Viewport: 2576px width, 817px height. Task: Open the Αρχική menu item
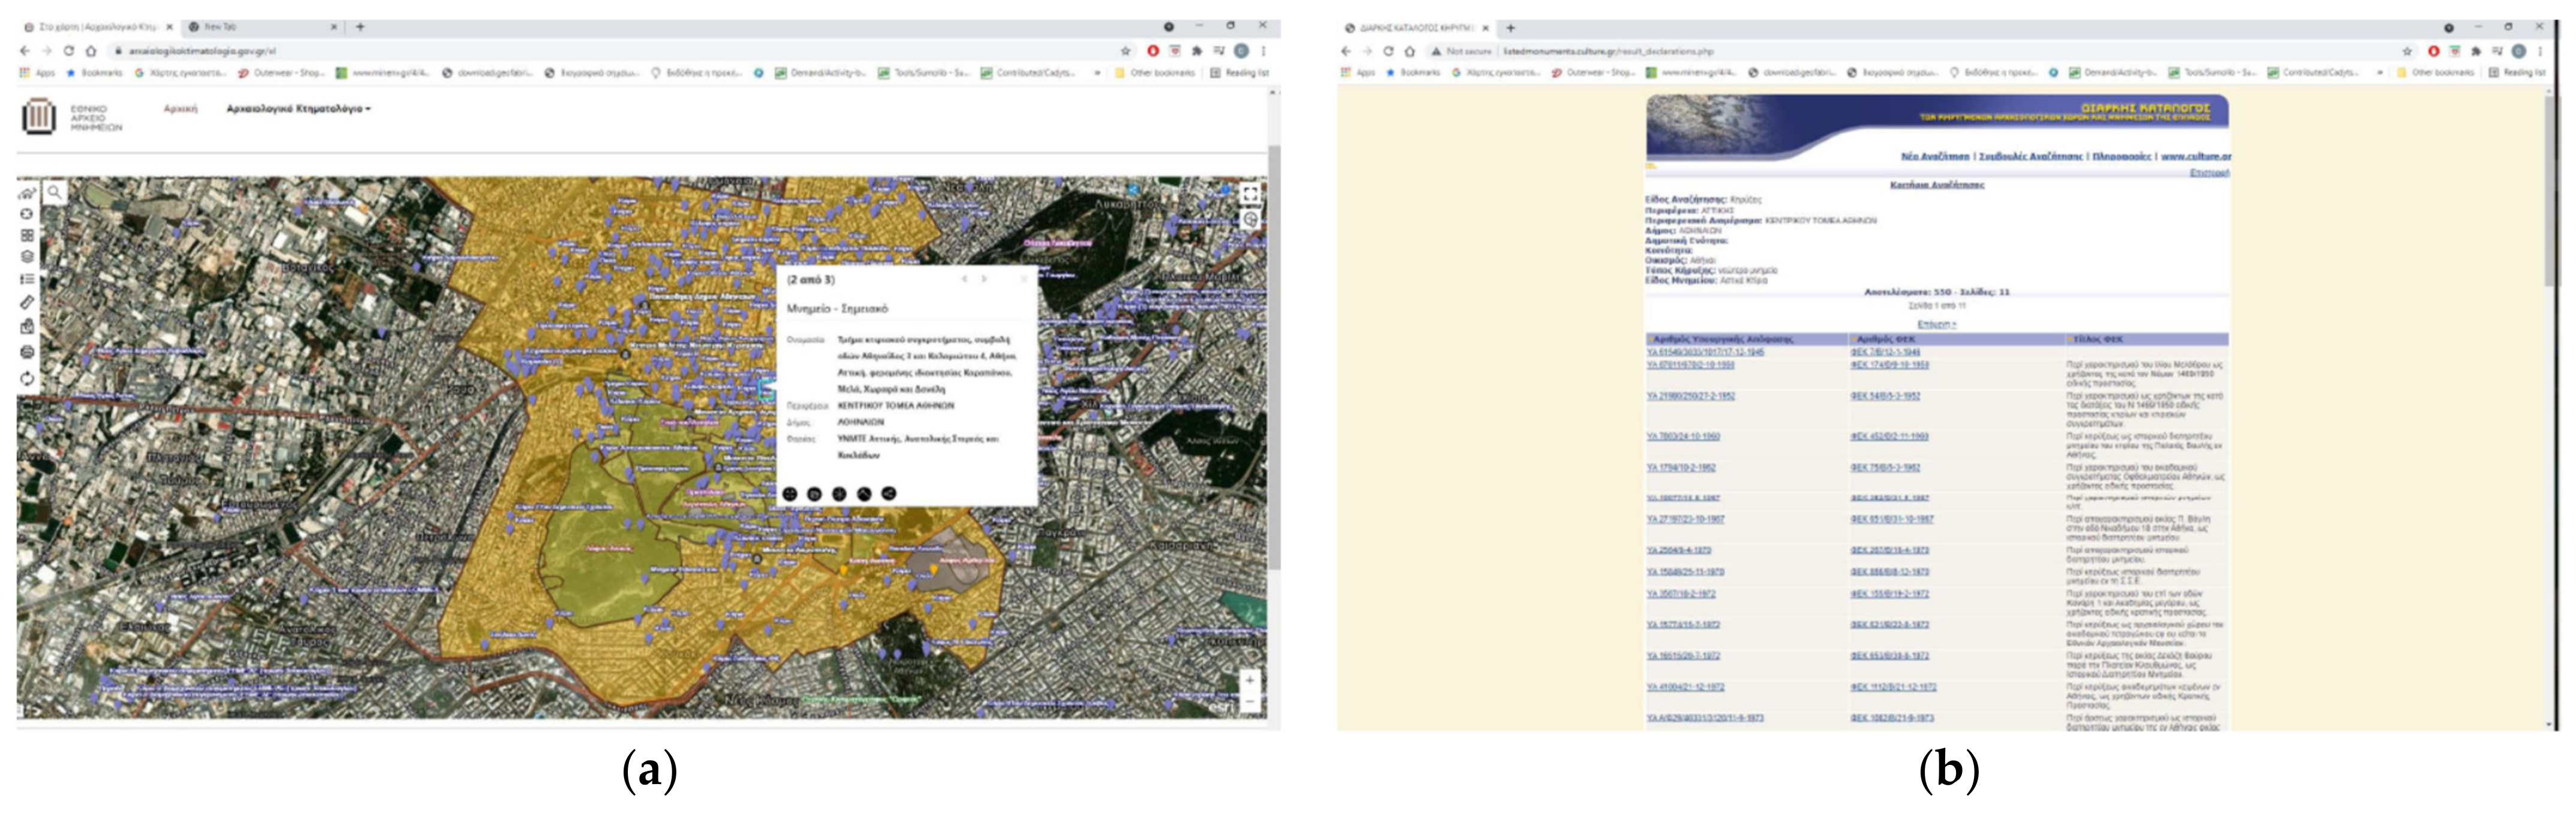(180, 109)
